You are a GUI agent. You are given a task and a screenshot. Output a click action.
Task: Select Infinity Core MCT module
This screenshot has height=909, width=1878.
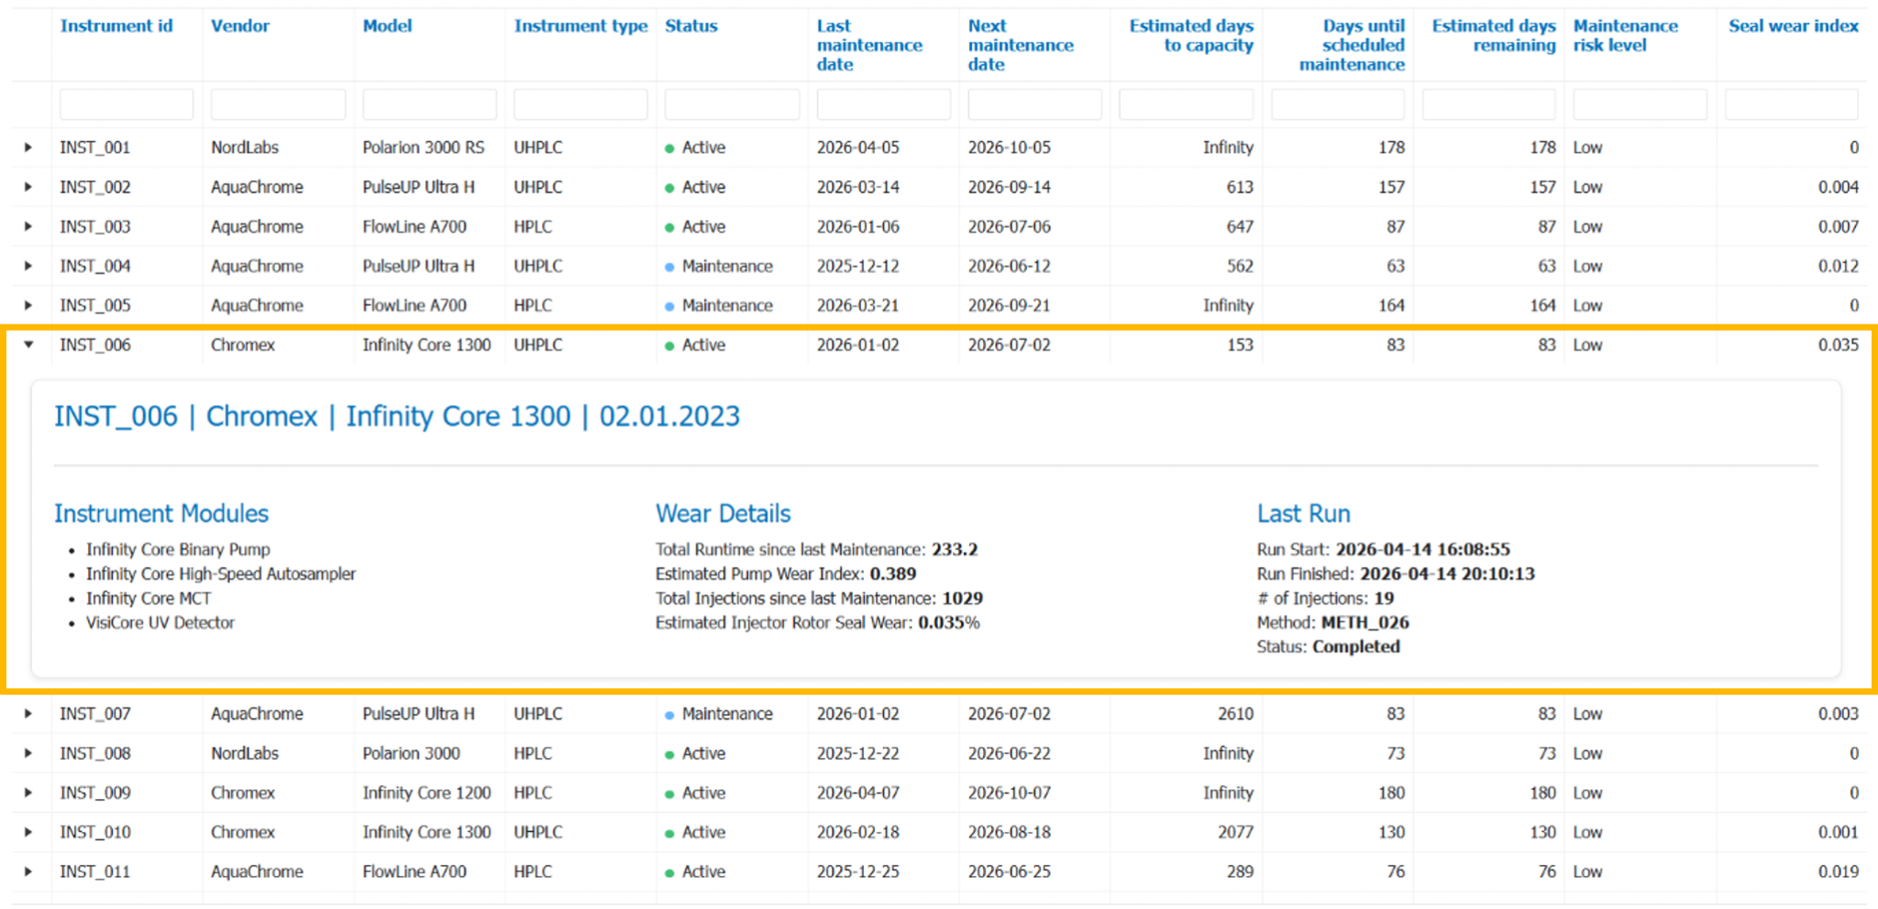149,598
